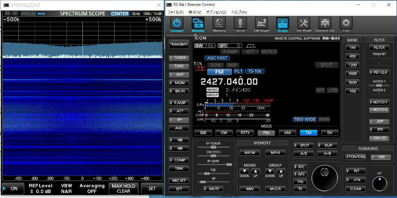Select the 144 band button

click(352, 48)
